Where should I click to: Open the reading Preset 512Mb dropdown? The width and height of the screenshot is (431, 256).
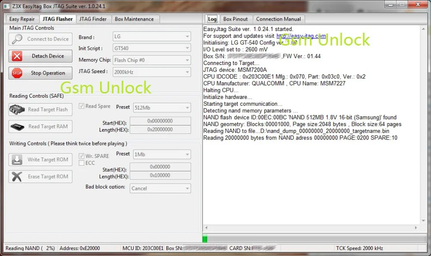coord(162,108)
